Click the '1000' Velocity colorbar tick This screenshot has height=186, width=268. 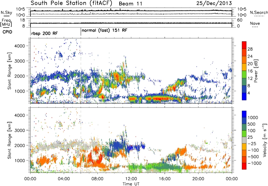[253, 118]
